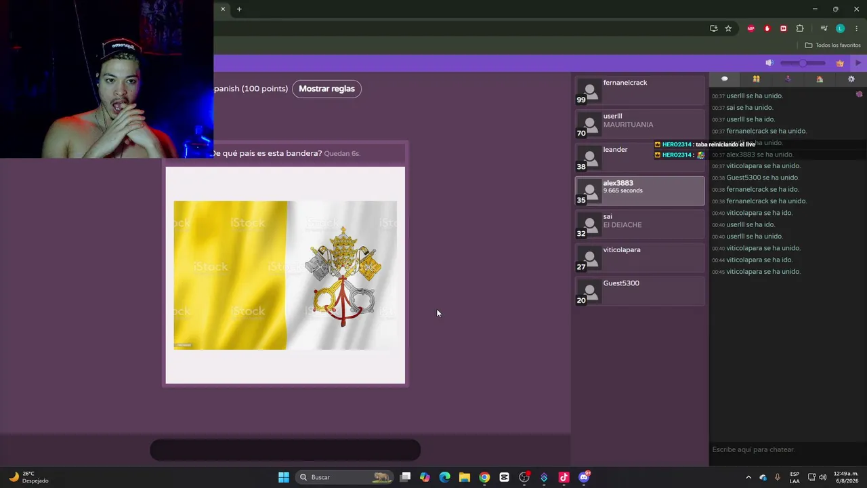Open the media playback controls icon
The height and width of the screenshot is (488, 867).
click(824, 28)
